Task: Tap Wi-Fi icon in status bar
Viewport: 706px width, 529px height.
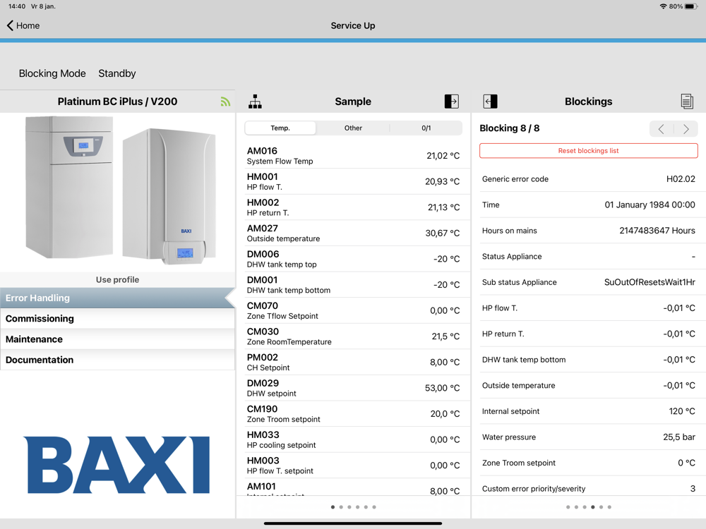Action: [x=663, y=6]
